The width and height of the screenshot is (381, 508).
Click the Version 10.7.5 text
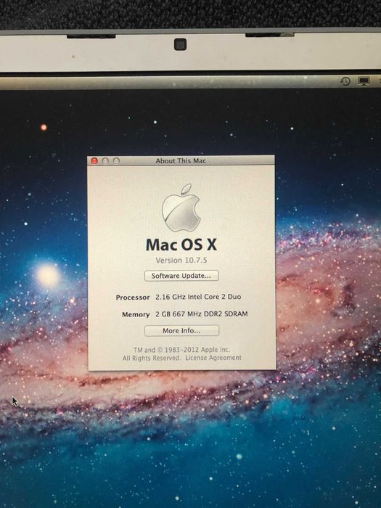[181, 260]
